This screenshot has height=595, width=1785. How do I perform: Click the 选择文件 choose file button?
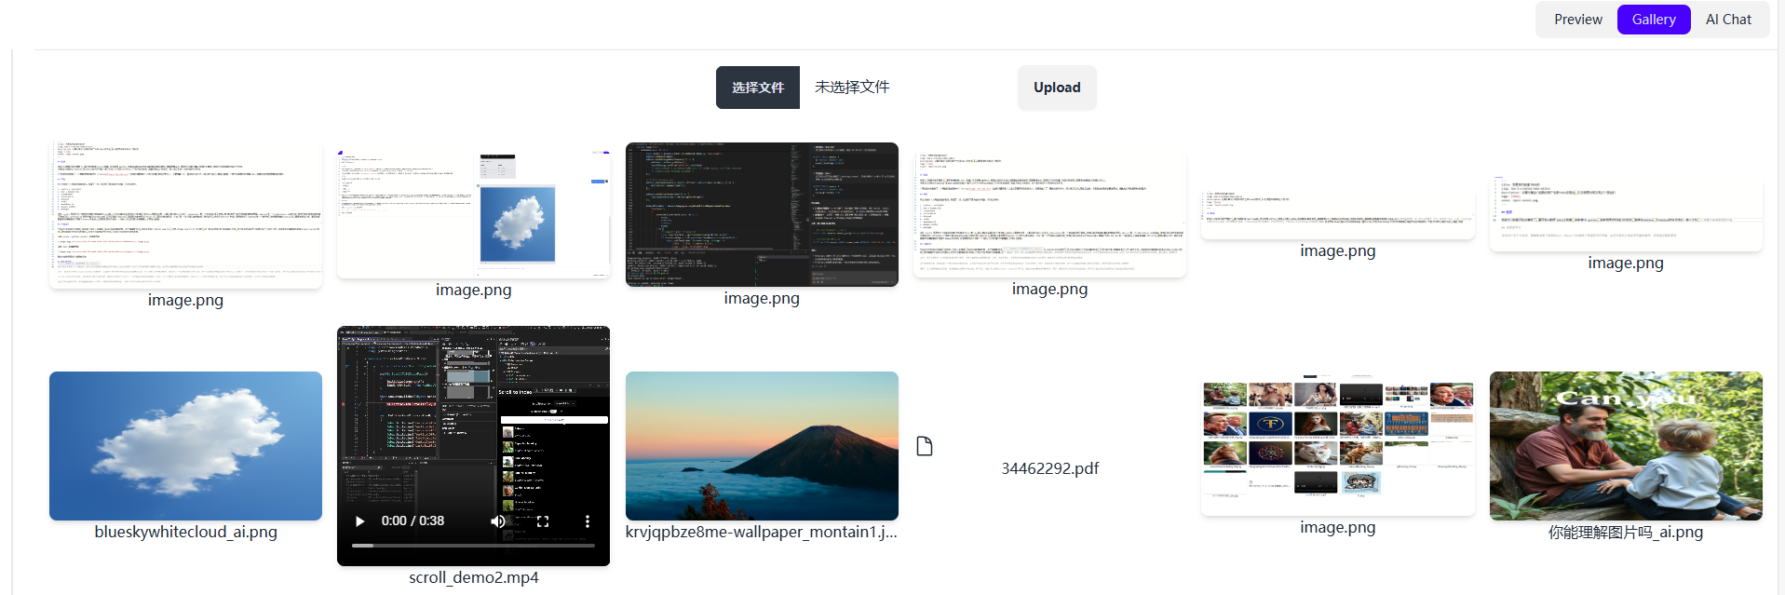757,88
